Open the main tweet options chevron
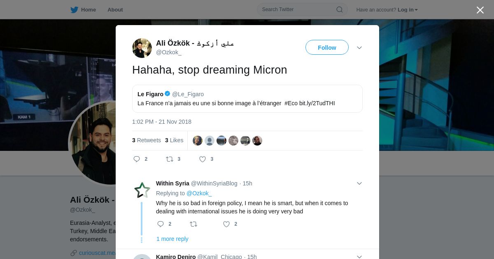The width and height of the screenshot is (494, 259). [x=359, y=48]
